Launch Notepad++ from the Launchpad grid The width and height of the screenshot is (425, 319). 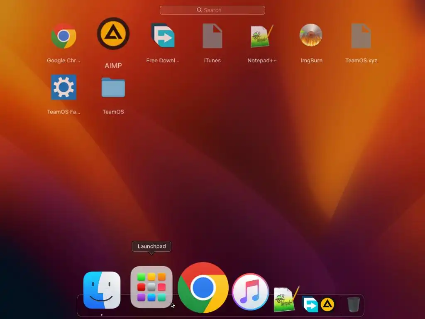262,36
